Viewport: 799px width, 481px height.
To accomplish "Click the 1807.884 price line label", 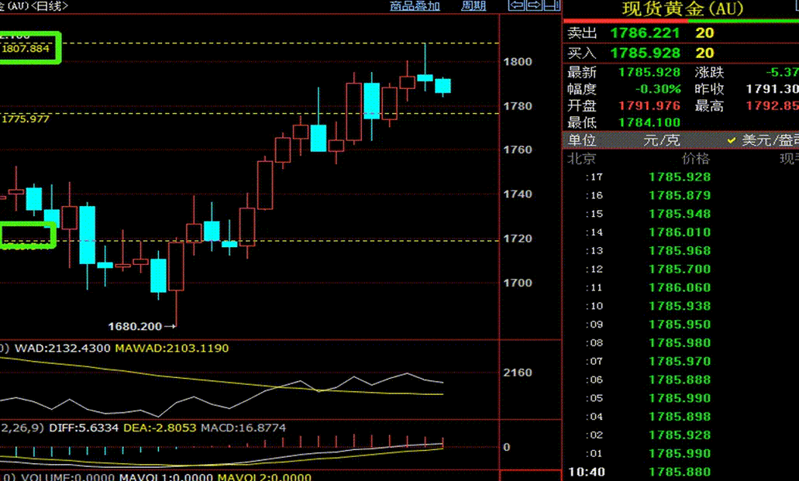I will pos(26,48).
